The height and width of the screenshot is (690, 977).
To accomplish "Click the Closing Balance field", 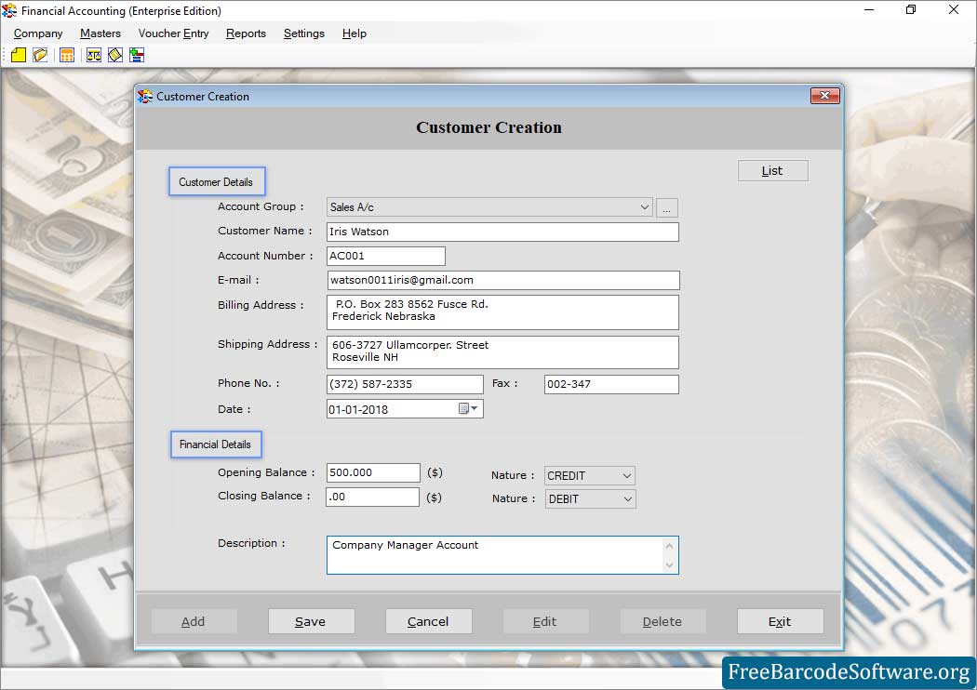I will click(x=372, y=497).
